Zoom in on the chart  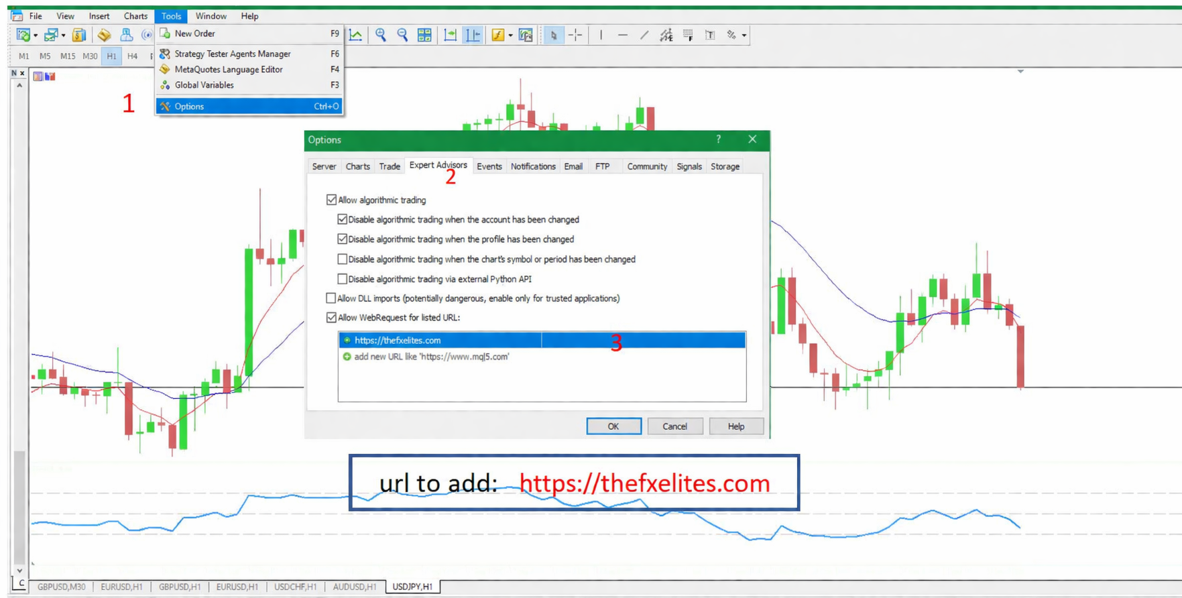tap(381, 35)
